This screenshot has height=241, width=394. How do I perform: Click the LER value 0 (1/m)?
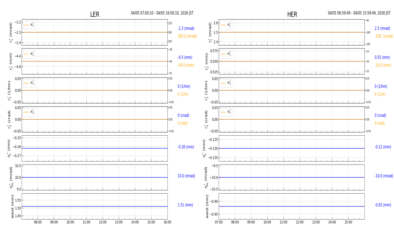(183, 94)
